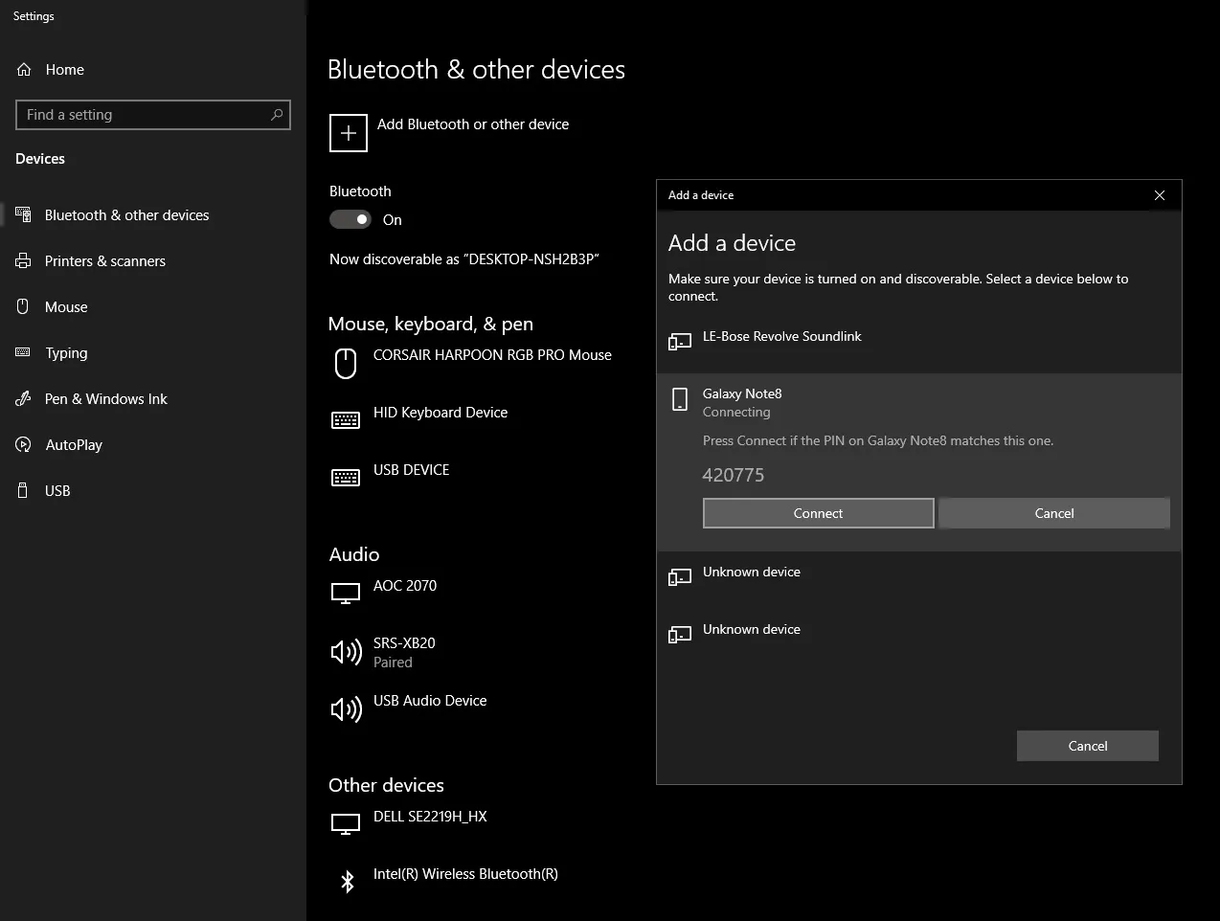The image size is (1220, 921).
Task: Open Printers & scanners settings page
Action: click(104, 261)
